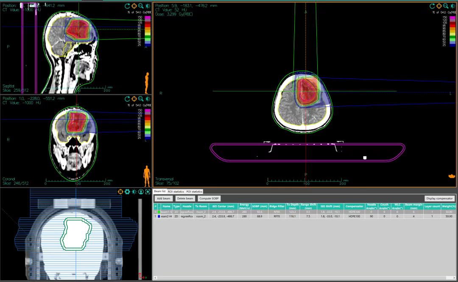
Task: Toggle the crosshair icon in beam's-eye view
Action: pyautogui.click(x=120, y=192)
